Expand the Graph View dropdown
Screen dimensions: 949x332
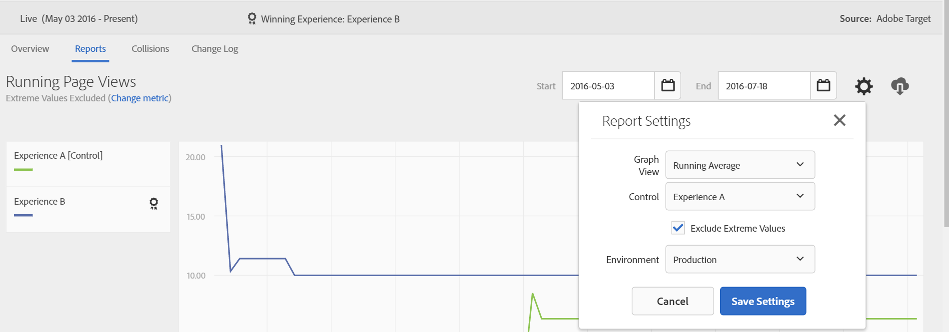[740, 165]
